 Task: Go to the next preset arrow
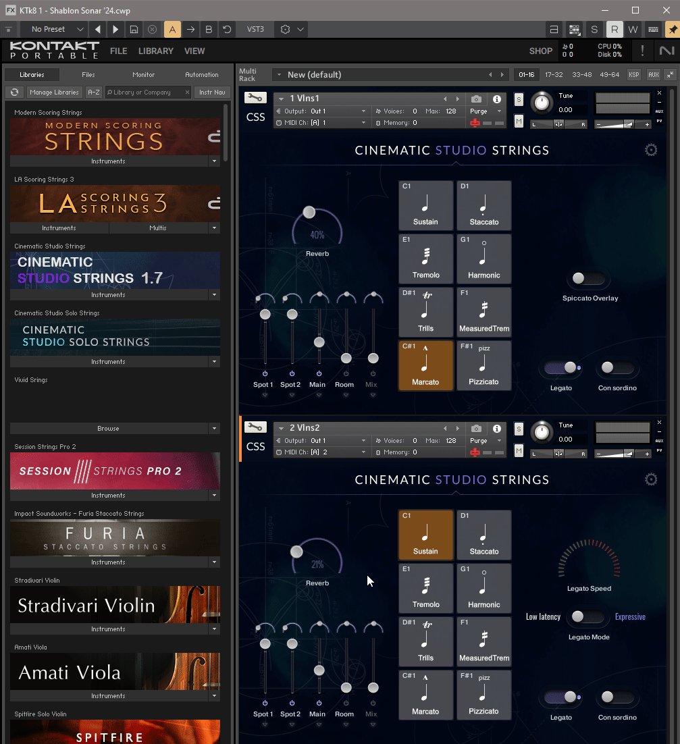(x=115, y=30)
